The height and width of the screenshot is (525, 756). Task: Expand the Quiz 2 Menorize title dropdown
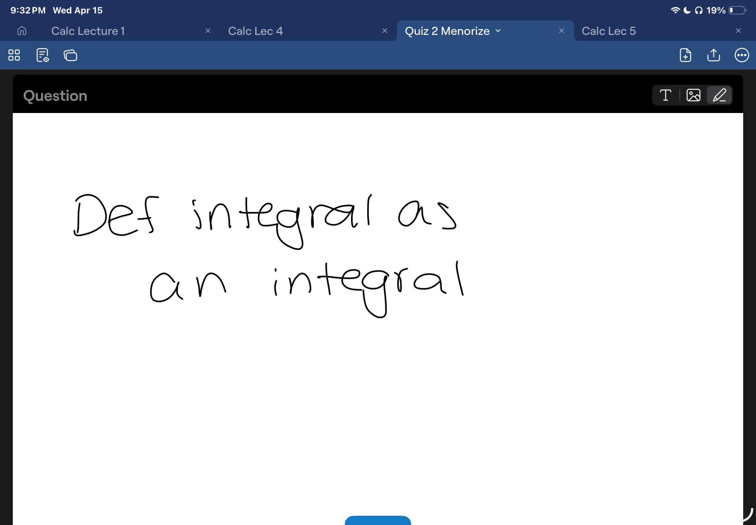pyautogui.click(x=497, y=31)
